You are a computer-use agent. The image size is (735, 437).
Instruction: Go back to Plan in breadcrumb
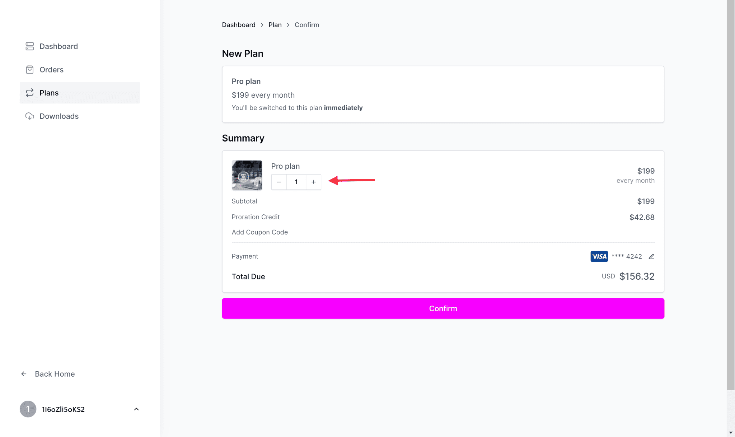coord(275,25)
